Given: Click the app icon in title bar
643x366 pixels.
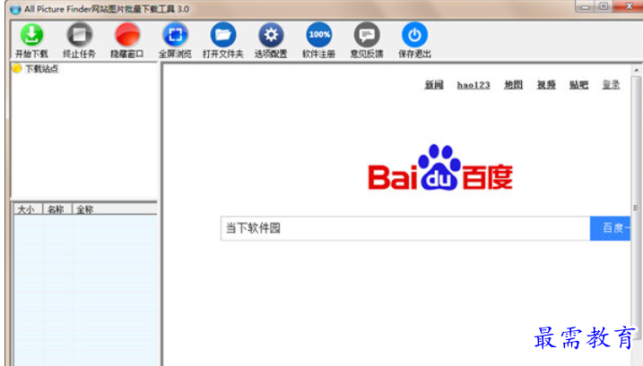Looking at the screenshot, I should click(15, 9).
